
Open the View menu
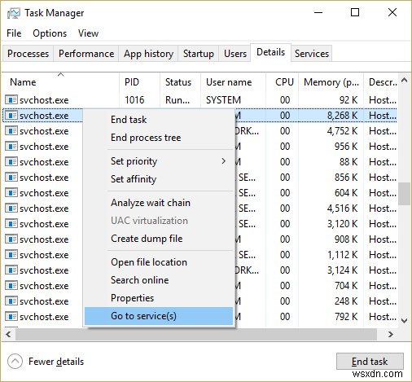(x=88, y=33)
